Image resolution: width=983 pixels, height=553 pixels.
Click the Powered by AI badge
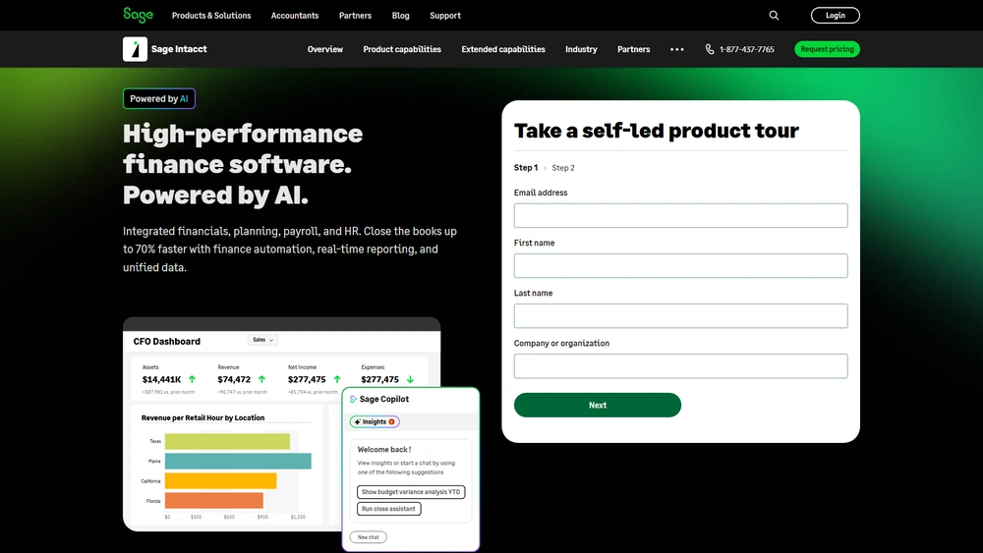(x=159, y=98)
